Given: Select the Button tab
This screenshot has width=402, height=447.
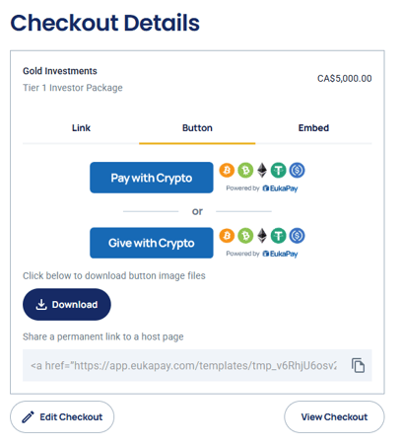Looking at the screenshot, I should (197, 128).
